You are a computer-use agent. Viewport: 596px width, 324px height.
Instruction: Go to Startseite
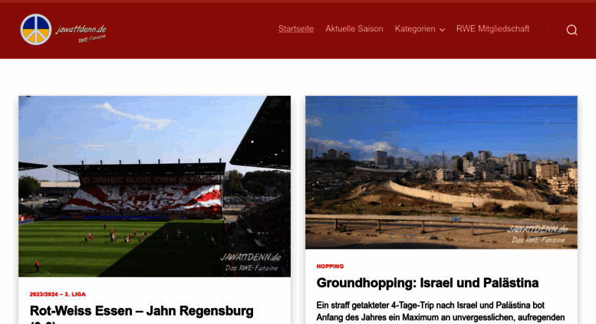coord(296,29)
